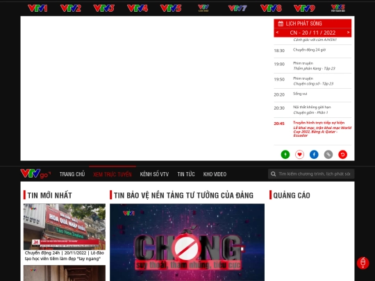Viewport: 375px width, 281px height.
Task: Select the 20:20 Sống vui schedule row
Action: click(x=312, y=95)
